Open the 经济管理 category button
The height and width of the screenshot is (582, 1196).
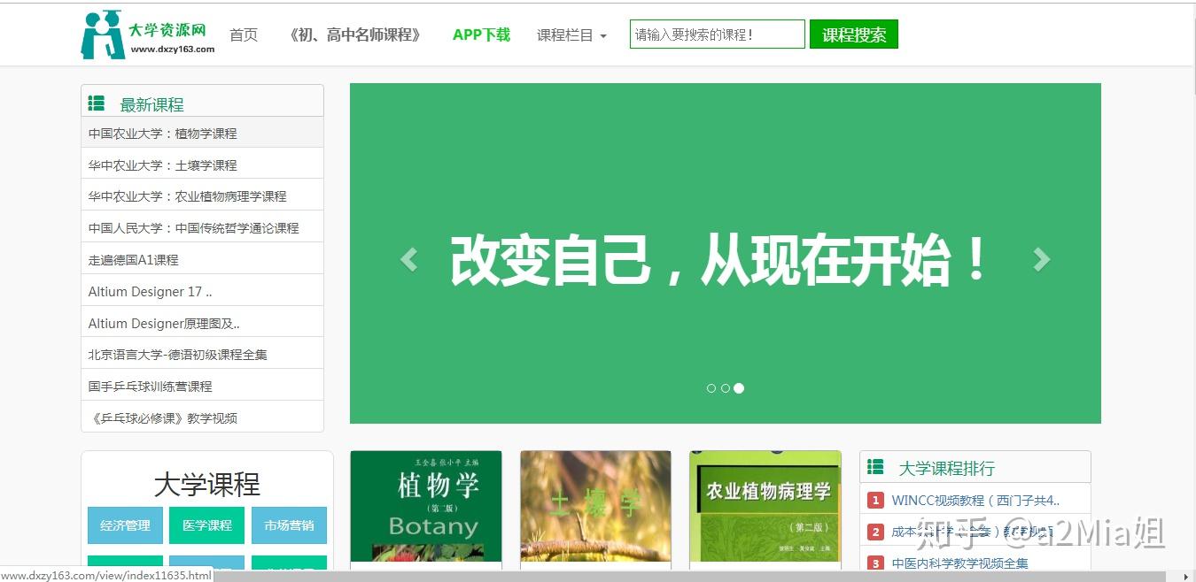(x=125, y=525)
